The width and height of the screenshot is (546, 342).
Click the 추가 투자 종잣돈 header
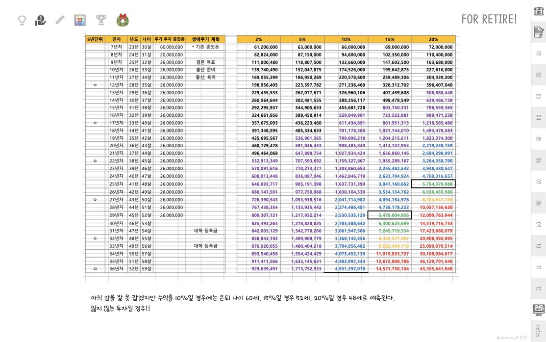(x=170, y=39)
